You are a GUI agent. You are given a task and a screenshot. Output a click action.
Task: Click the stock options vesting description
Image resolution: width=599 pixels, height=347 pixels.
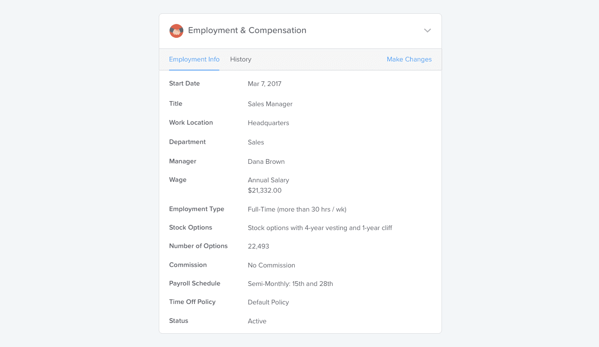pyautogui.click(x=320, y=227)
